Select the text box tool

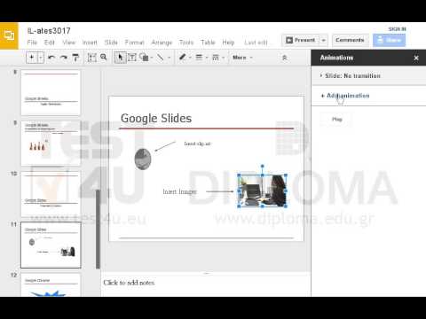coord(132,58)
